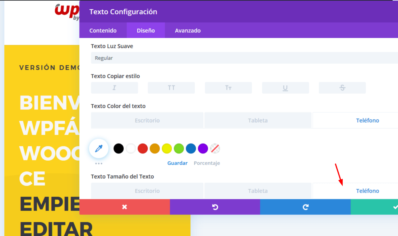
Task: Select the Diseño tab
Action: (x=146, y=31)
